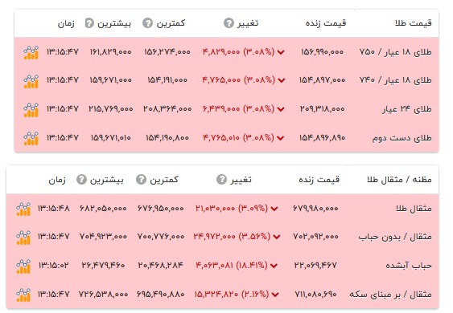
Task: Click change value ۴,۷۶۵,۰۱۰ (۳.۰۸%)
Action: coord(239,138)
